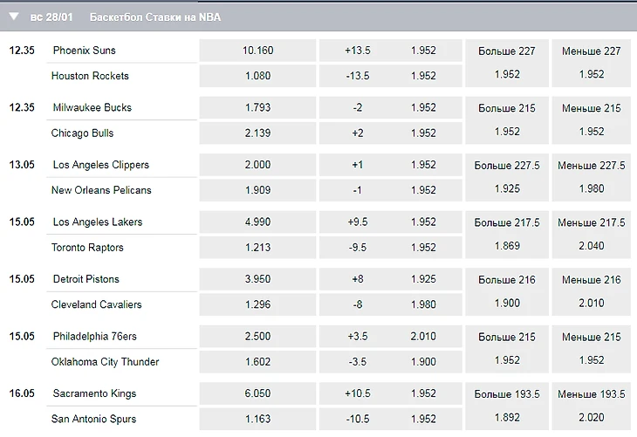The width and height of the screenshot is (637, 437).
Task: Collapse the вс 28/01 NBA section triangle
Action: pos(14,17)
